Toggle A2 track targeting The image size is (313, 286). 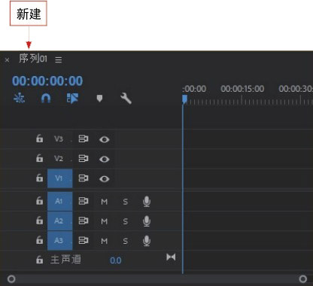[x=60, y=221]
